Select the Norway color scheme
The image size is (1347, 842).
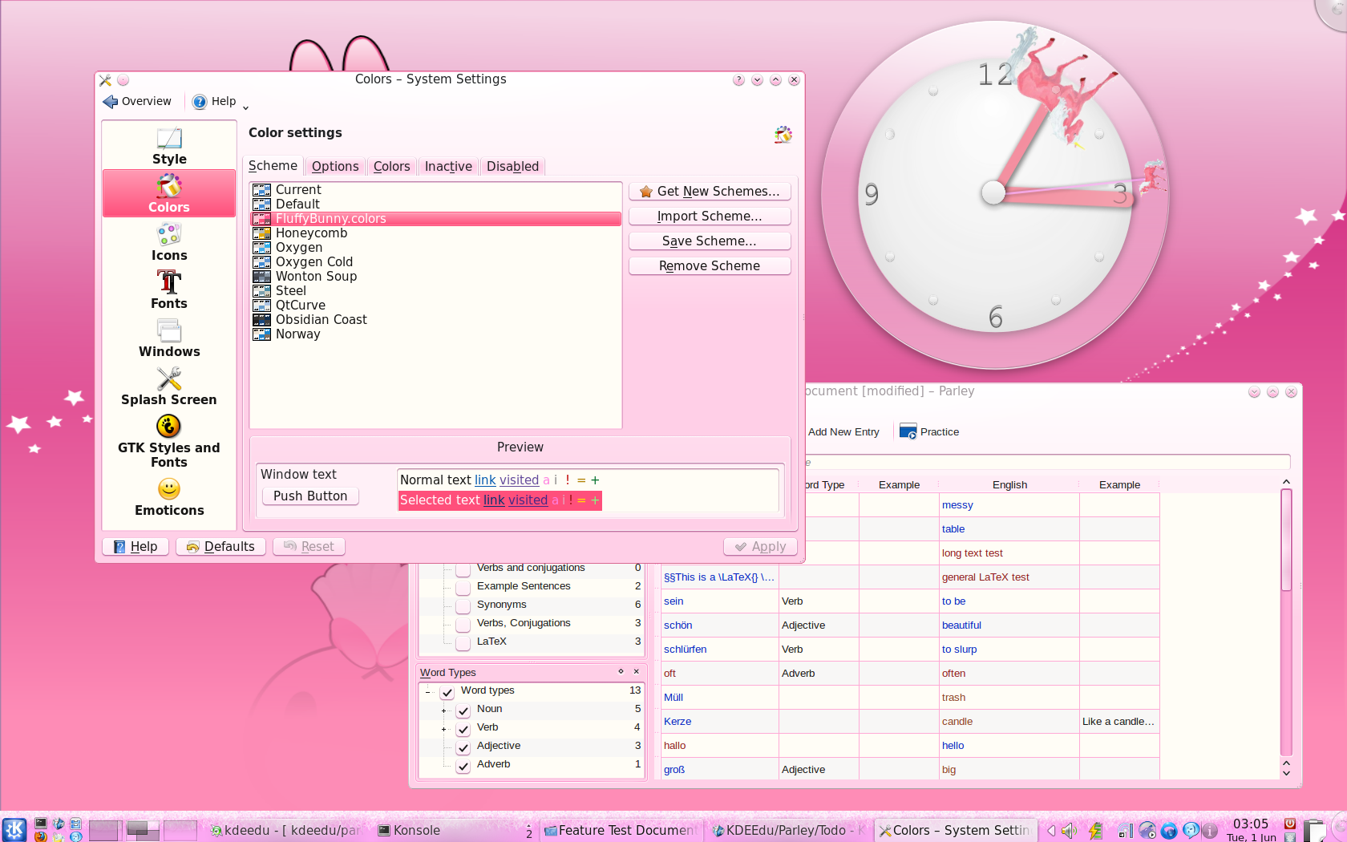pyautogui.click(x=436, y=334)
